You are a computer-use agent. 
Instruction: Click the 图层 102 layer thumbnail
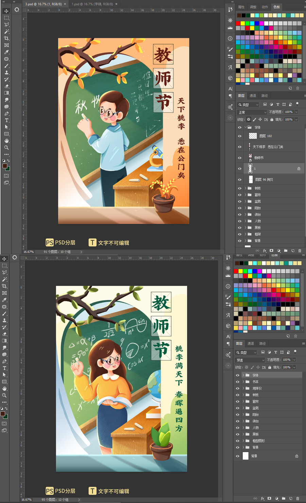pos(253,136)
